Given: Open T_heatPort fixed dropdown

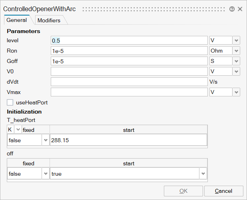Looking at the screenshot, I should point(45,140).
